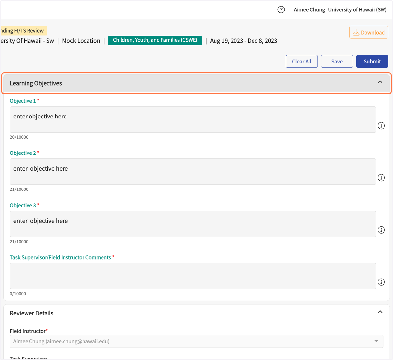Collapse the Learning Objectives section chevron
This screenshot has width=393, height=360.
click(x=380, y=82)
